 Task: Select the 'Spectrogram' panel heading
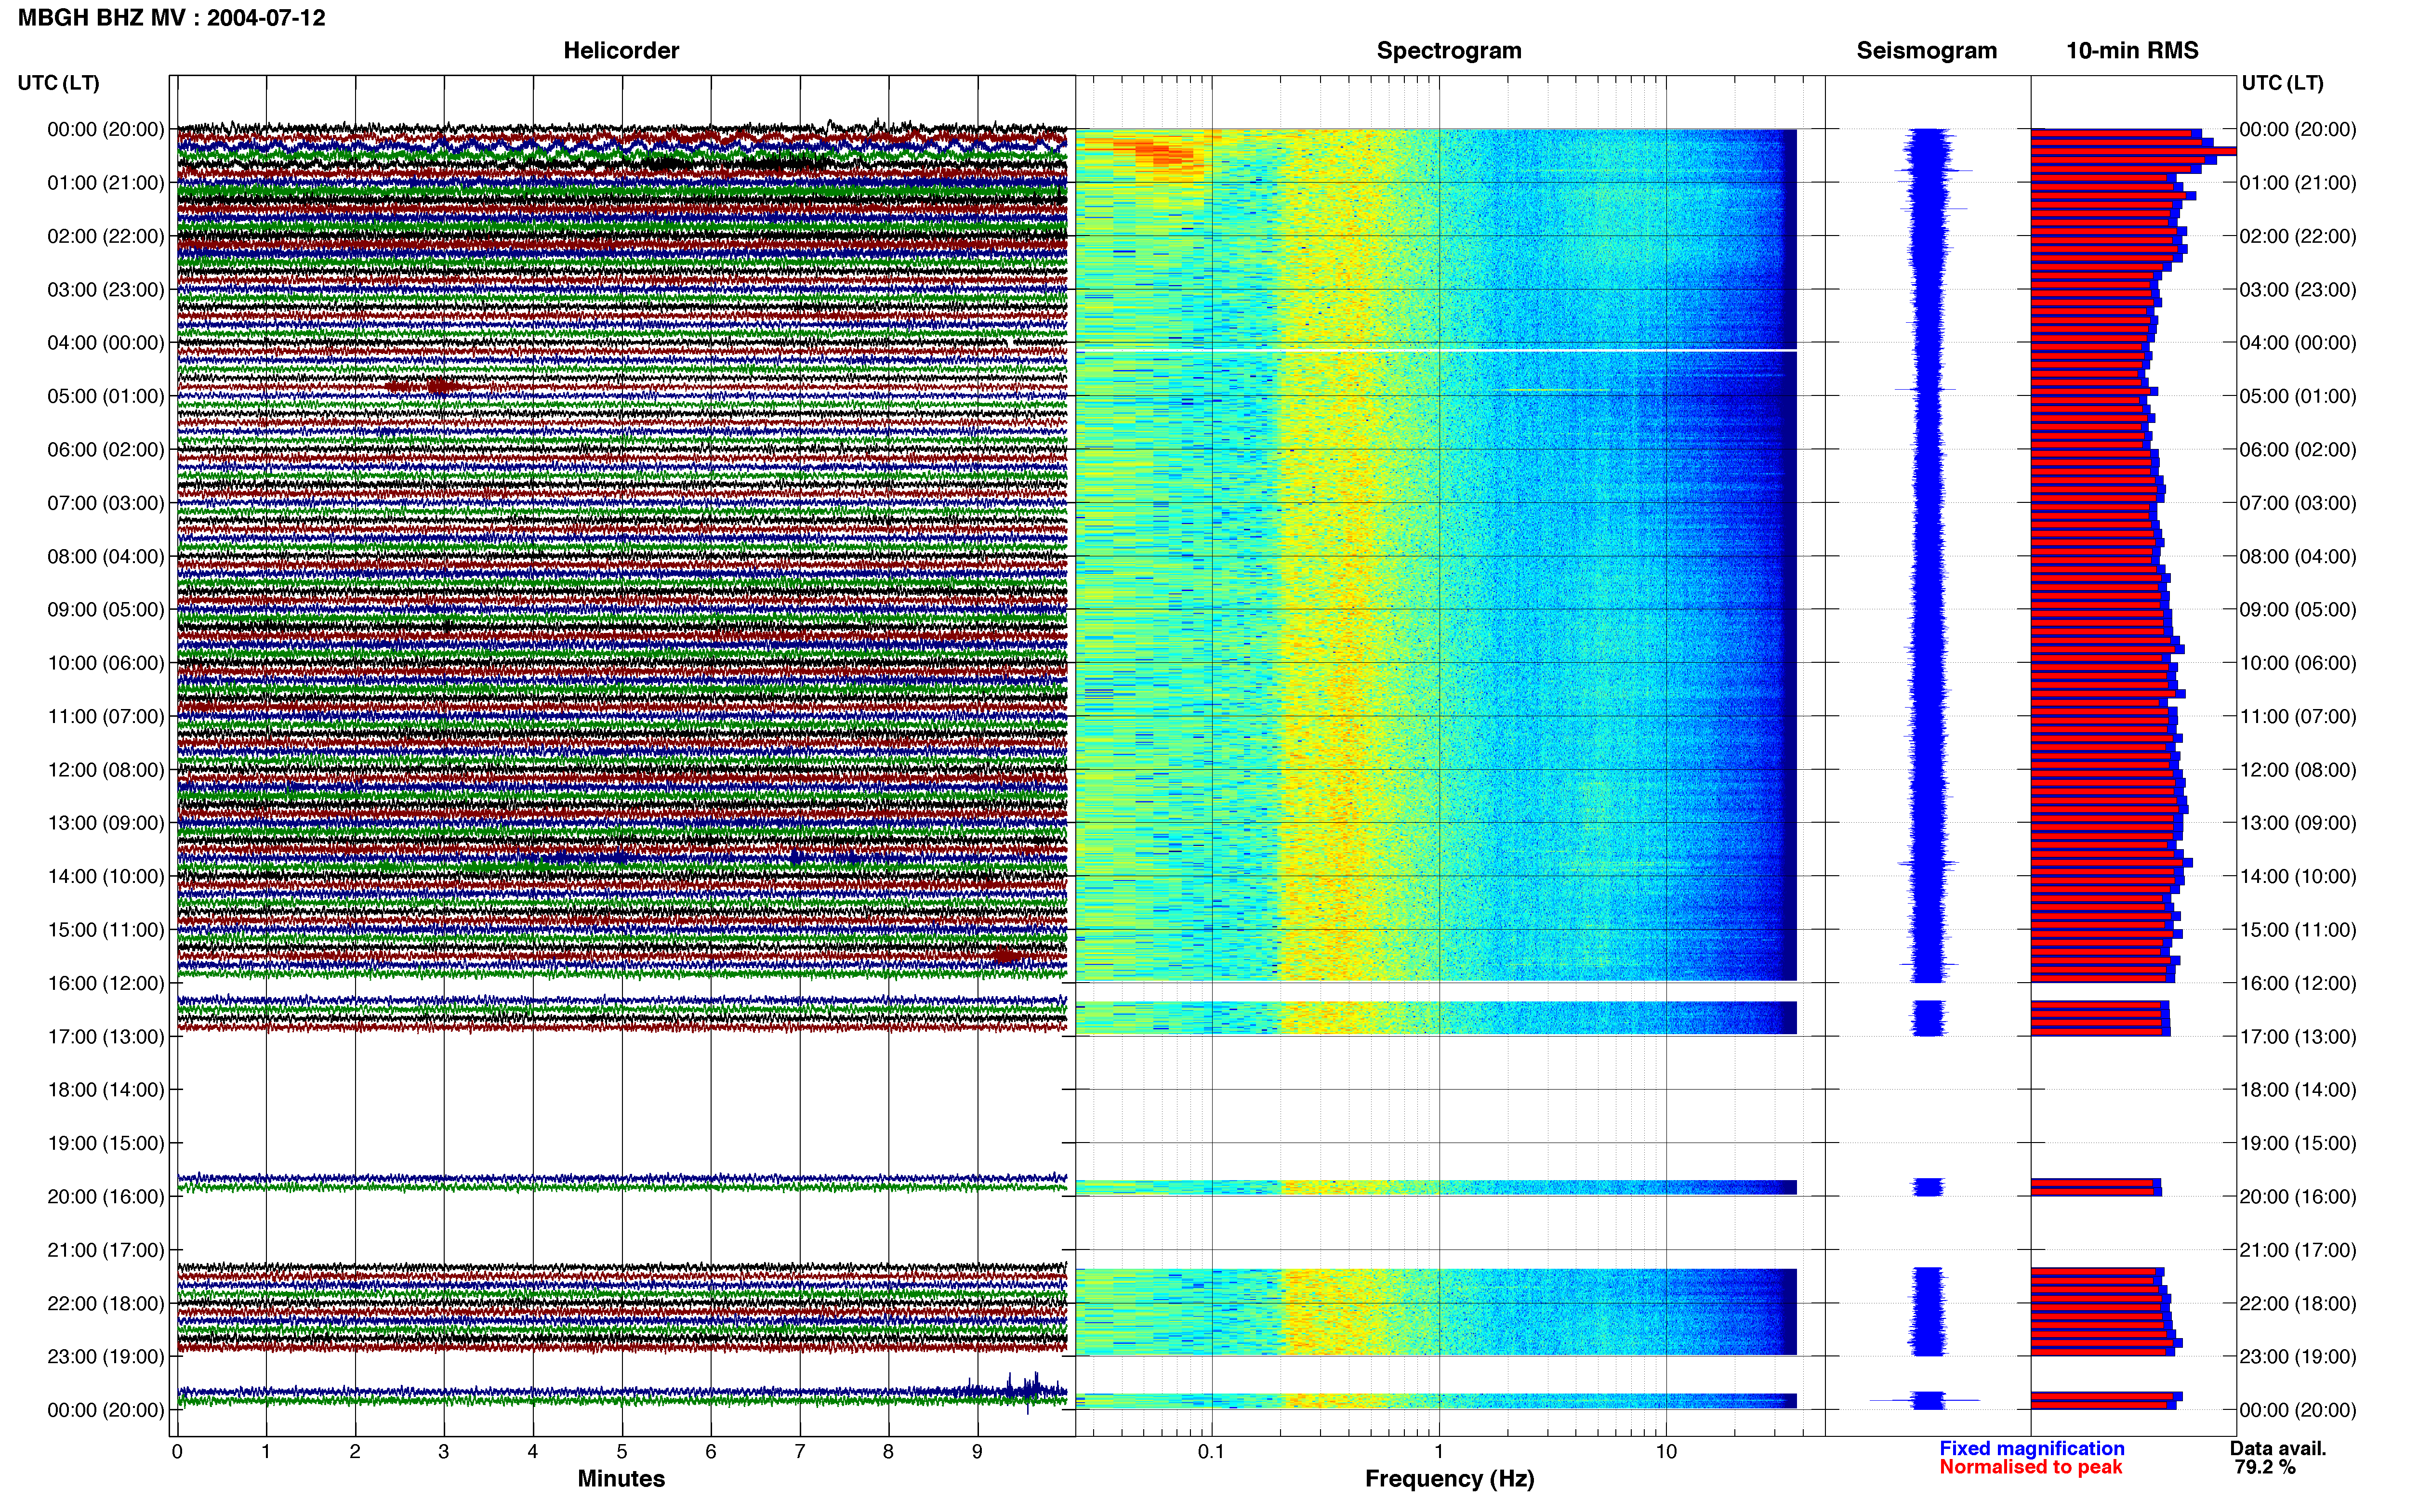tap(1449, 51)
